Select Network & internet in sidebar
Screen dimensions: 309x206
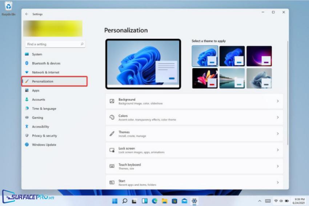coord(45,72)
